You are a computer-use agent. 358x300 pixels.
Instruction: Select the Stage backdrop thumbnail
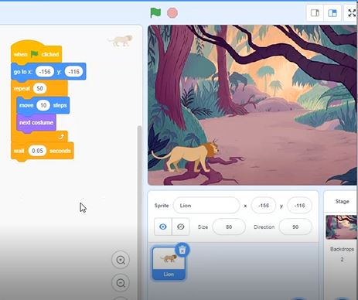[341, 227]
